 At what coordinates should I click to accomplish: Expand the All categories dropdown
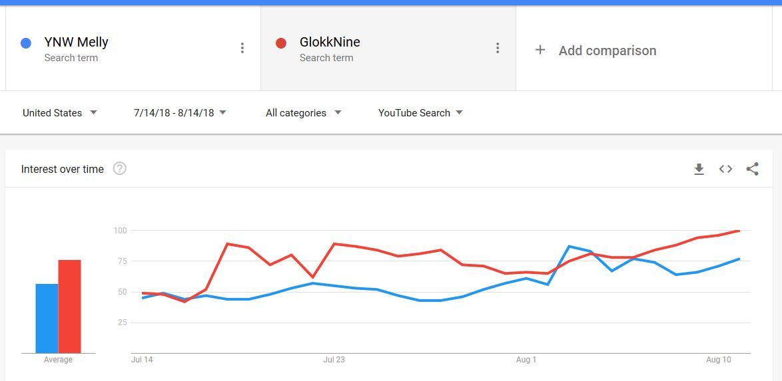click(303, 113)
